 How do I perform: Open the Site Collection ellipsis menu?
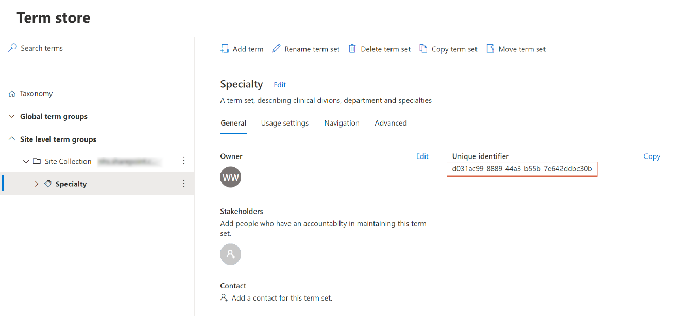[184, 161]
